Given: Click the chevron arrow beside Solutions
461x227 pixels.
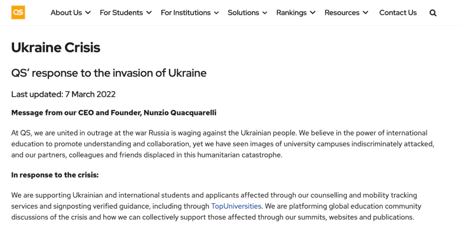Looking at the screenshot, I should point(265,13).
